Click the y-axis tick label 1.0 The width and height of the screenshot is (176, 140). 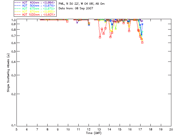(13, 20)
